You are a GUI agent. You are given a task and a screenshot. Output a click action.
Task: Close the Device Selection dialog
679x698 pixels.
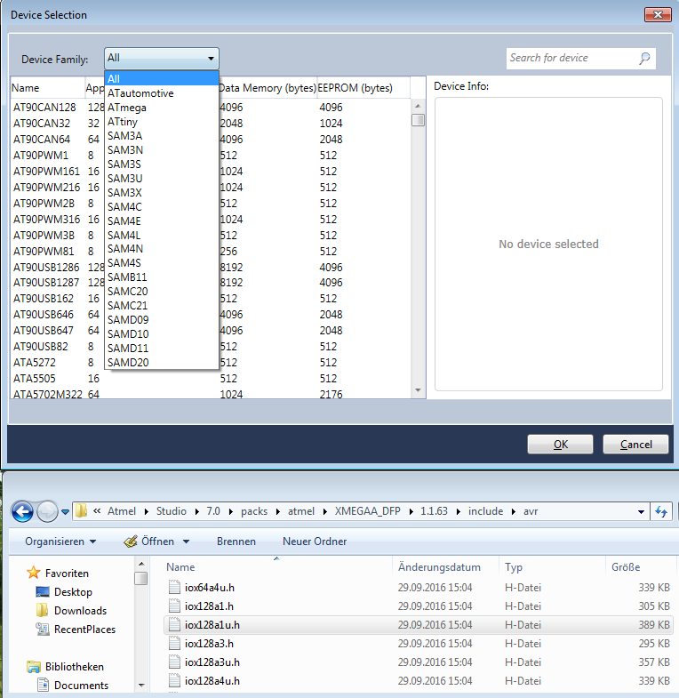(658, 15)
